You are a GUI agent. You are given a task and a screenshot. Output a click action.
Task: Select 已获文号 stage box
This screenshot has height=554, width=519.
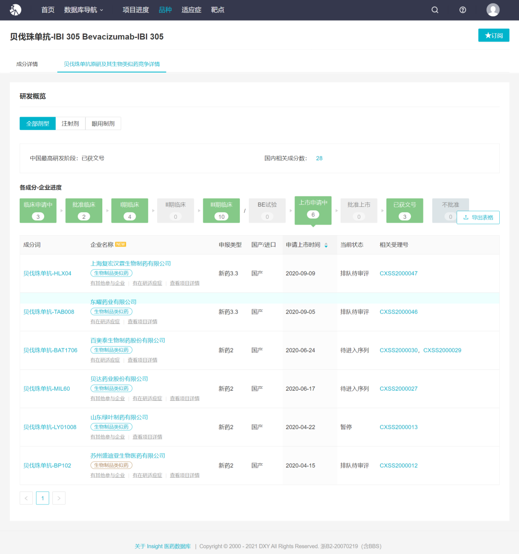click(405, 211)
